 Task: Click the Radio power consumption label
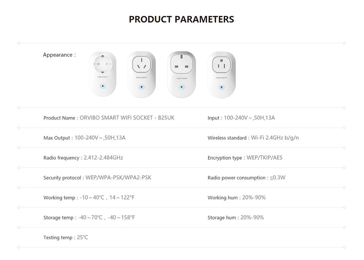[238, 178]
